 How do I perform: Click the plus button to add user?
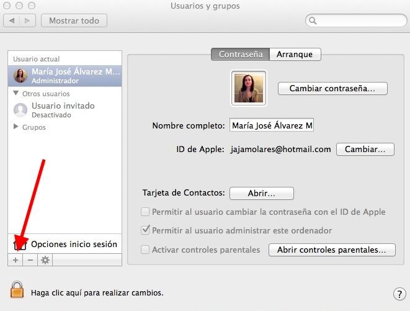16,260
